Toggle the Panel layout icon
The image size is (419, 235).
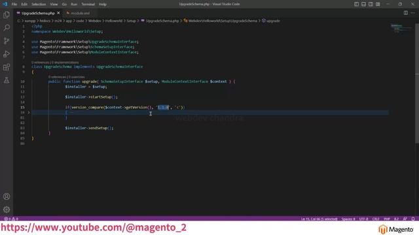click(x=364, y=4)
